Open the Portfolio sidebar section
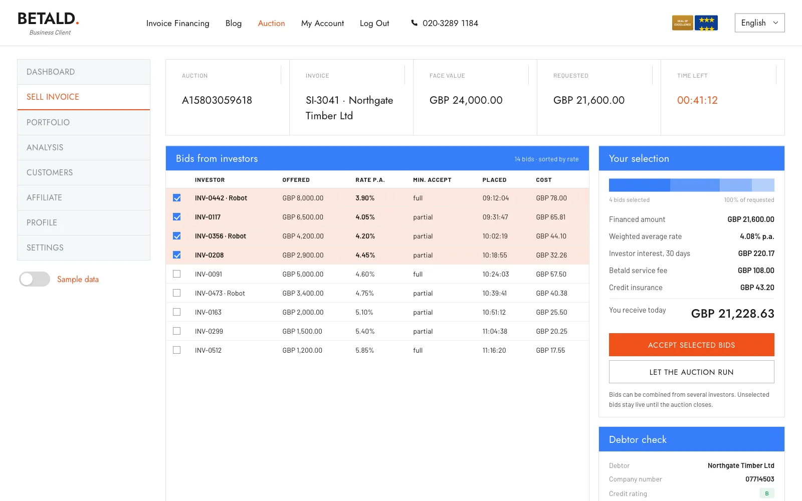 click(84, 122)
